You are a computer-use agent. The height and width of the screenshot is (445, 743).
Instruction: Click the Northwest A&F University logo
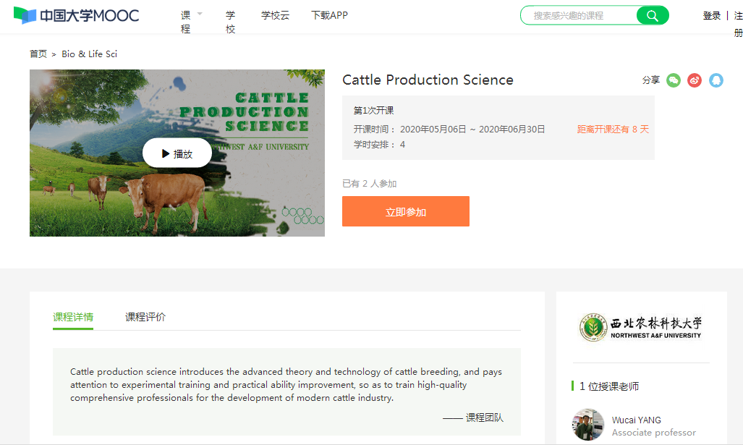click(x=641, y=328)
